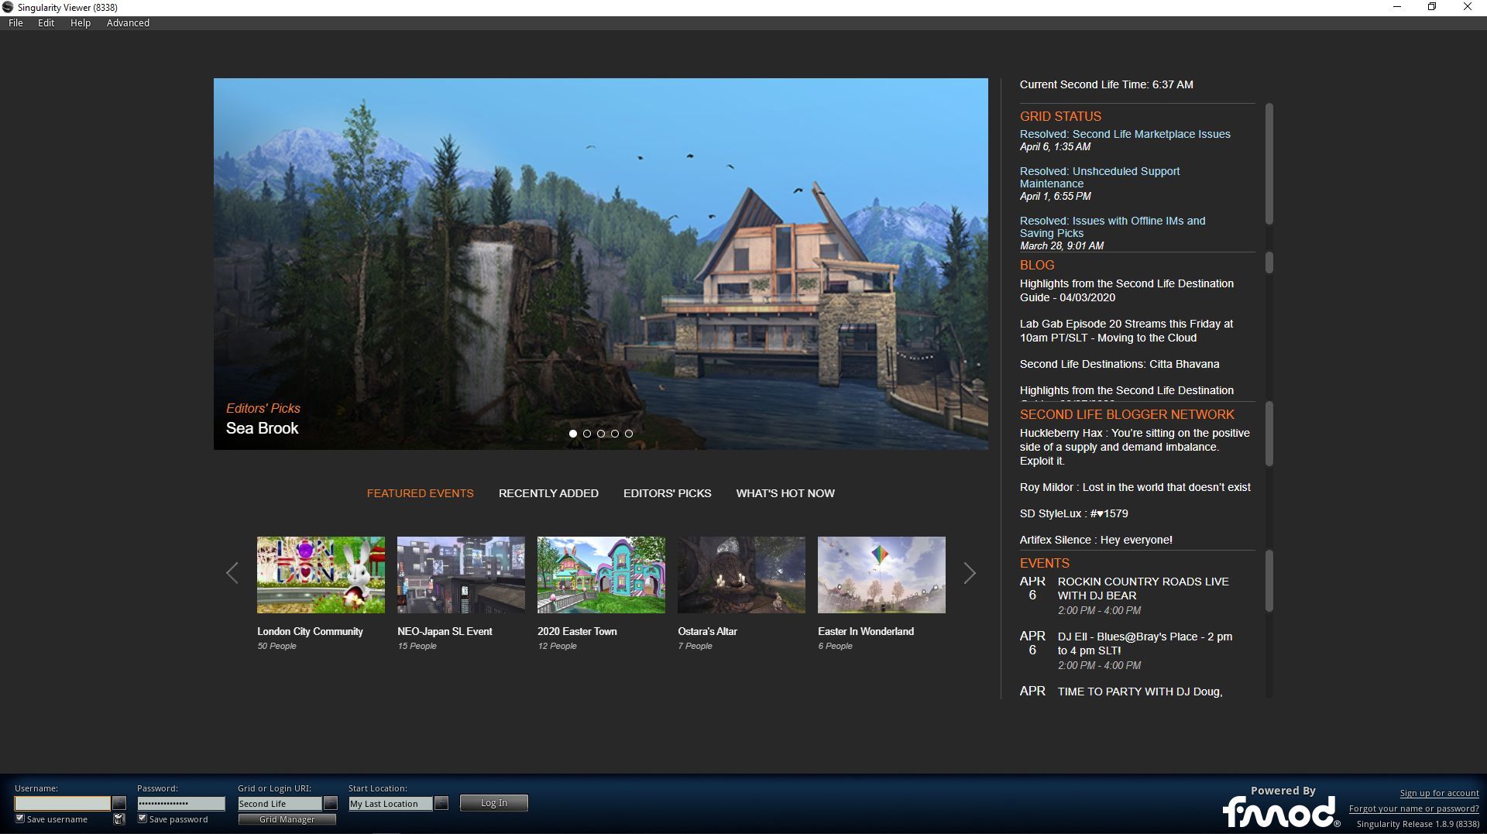Screen dimensions: 1487x834
Task: Toggle the Save username checkbox
Action: tap(20, 819)
